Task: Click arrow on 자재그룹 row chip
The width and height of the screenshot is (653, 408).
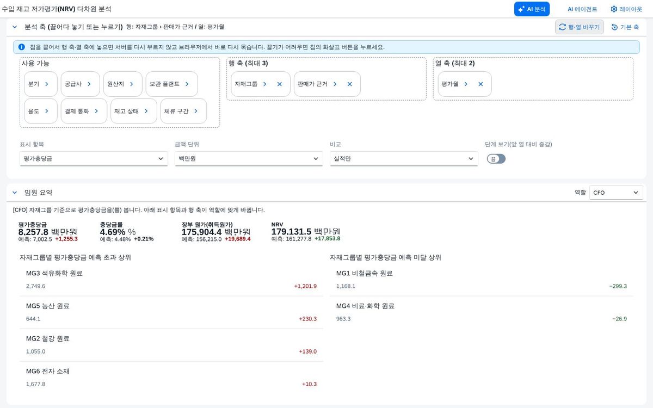Action: 265,84
